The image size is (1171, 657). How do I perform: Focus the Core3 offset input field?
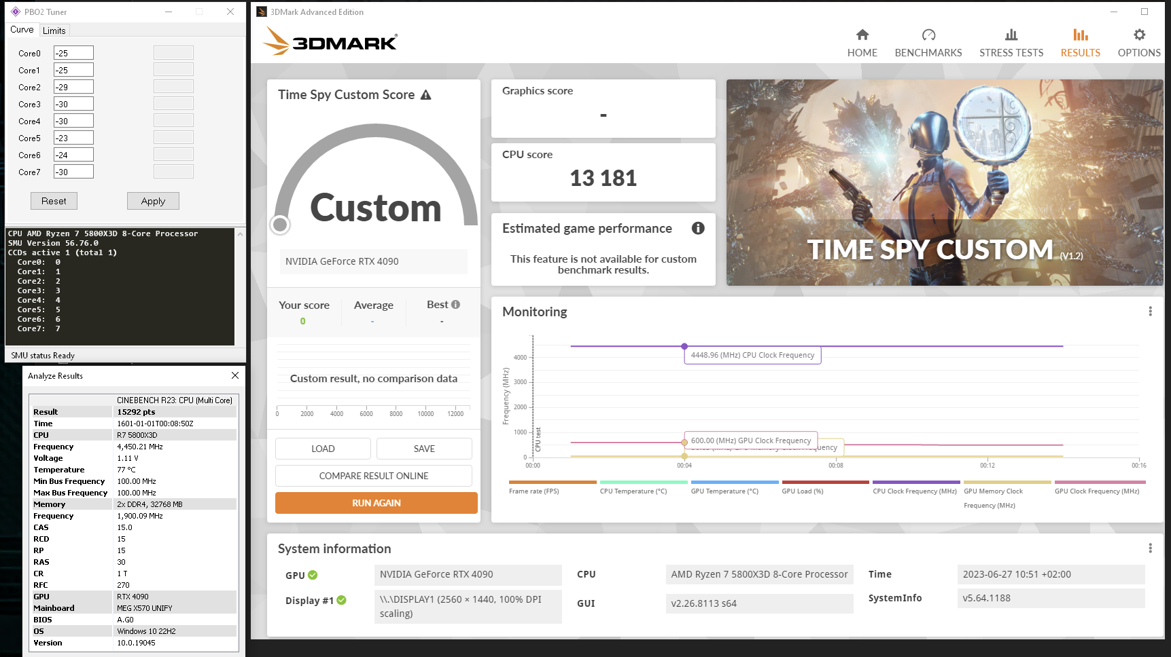pos(73,104)
